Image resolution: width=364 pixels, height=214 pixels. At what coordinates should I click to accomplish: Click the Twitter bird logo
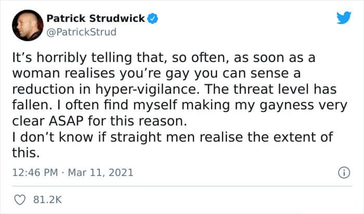[344, 17]
